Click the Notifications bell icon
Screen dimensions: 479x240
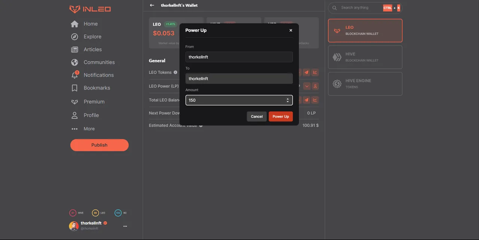pyautogui.click(x=74, y=75)
